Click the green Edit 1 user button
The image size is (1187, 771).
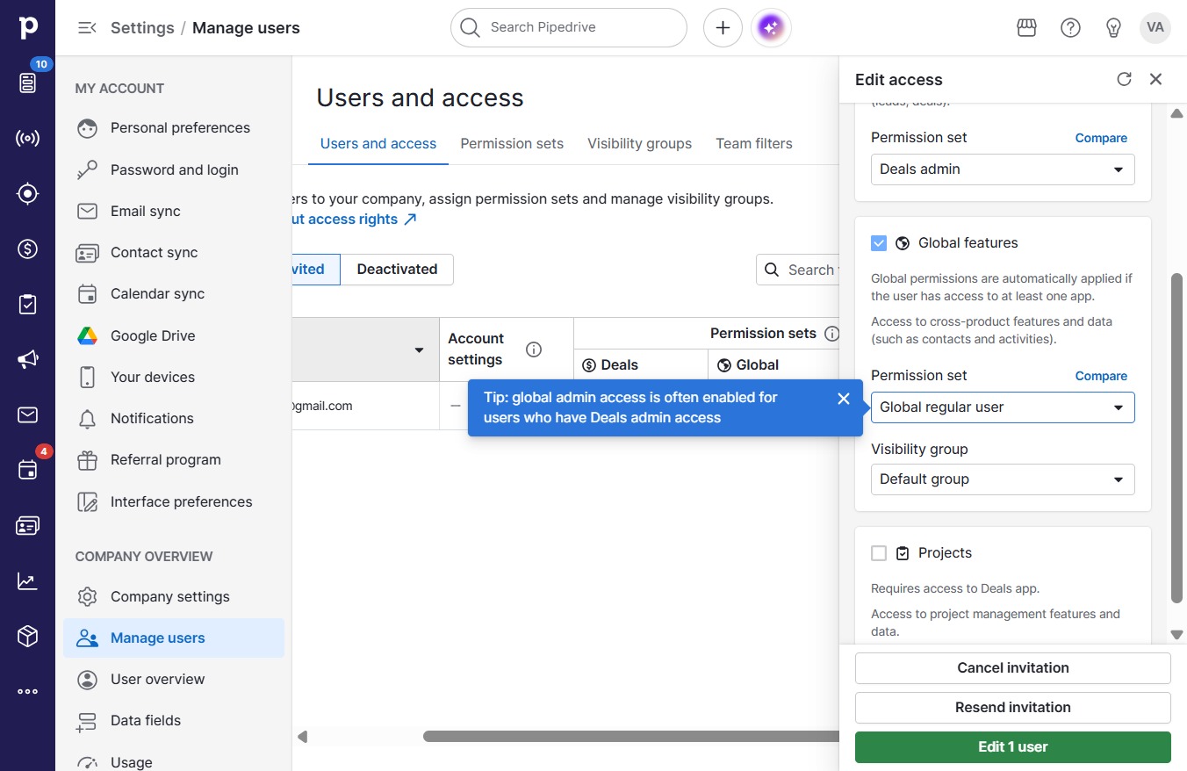pyautogui.click(x=1013, y=747)
